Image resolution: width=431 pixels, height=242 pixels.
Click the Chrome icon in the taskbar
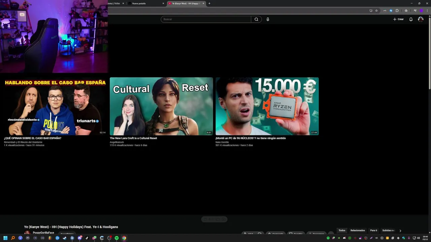(x=124, y=238)
